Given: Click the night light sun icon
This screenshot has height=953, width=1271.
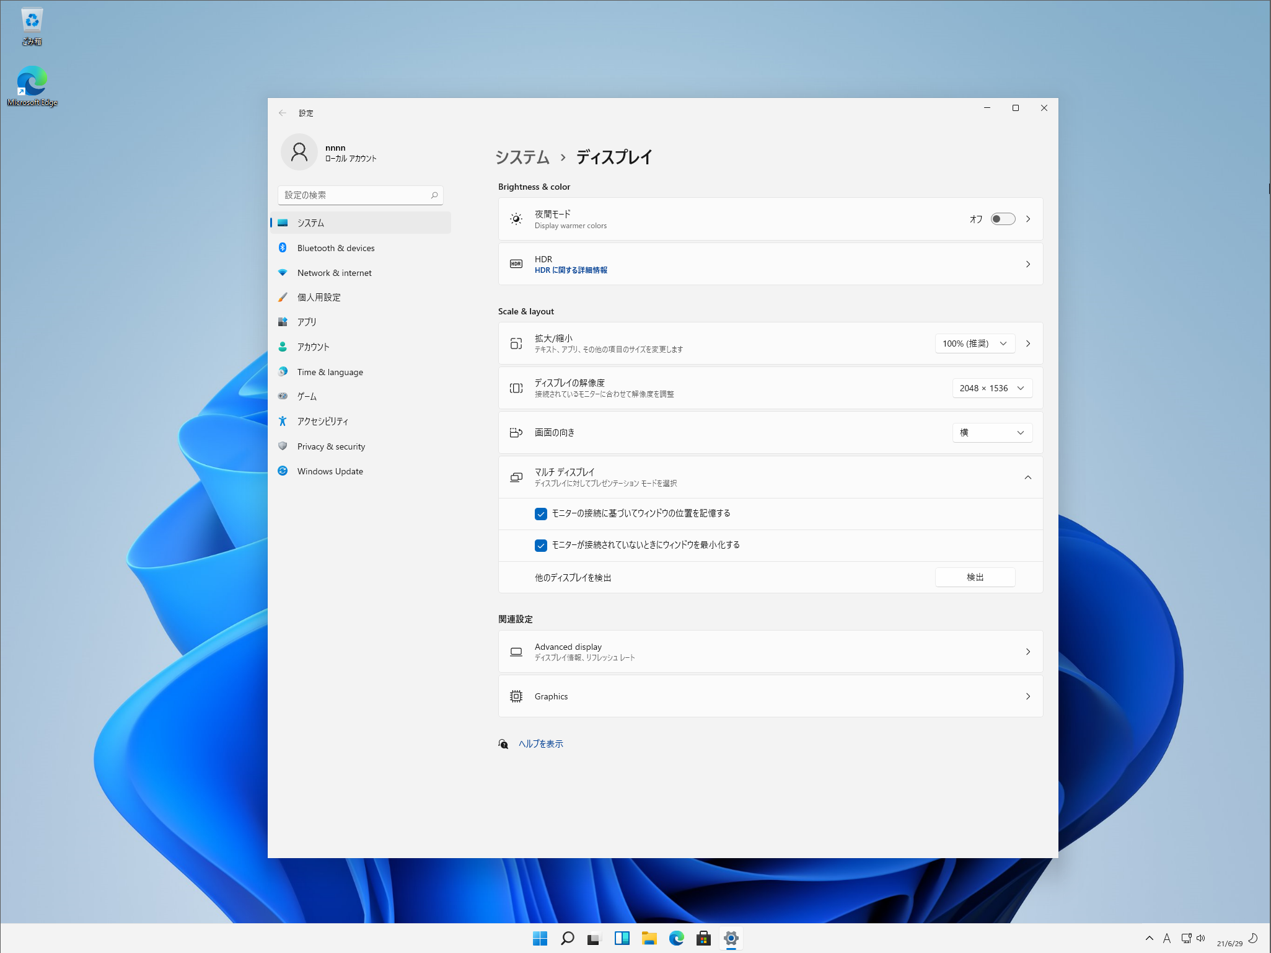Looking at the screenshot, I should click(x=516, y=219).
